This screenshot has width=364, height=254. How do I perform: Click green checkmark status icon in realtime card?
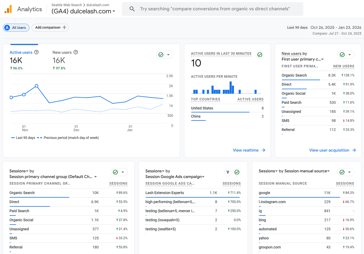[260, 55]
